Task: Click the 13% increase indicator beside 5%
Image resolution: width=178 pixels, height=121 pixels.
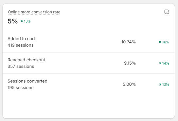Action: (26, 21)
